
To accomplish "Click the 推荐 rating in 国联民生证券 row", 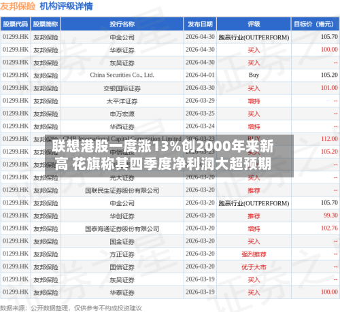I will pos(254,190).
